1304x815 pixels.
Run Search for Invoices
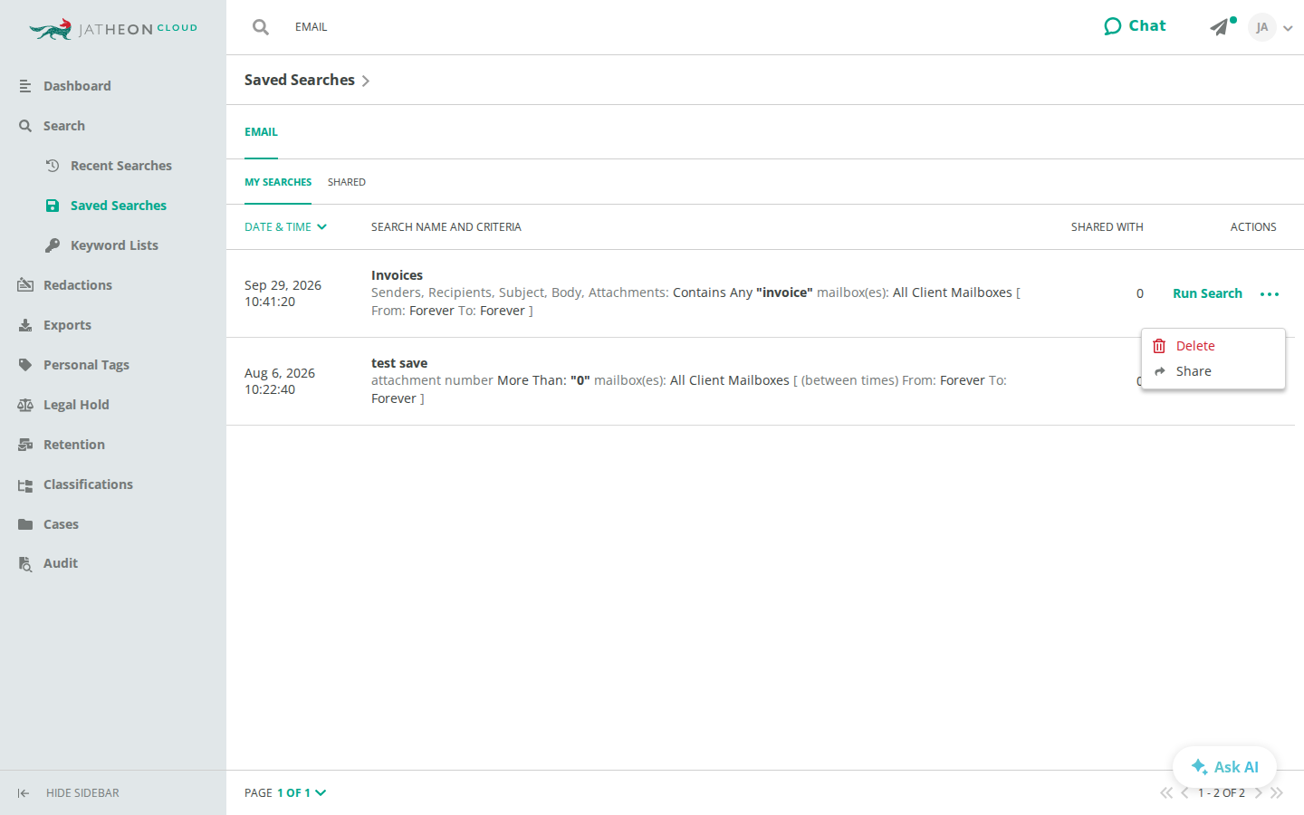1207,293
